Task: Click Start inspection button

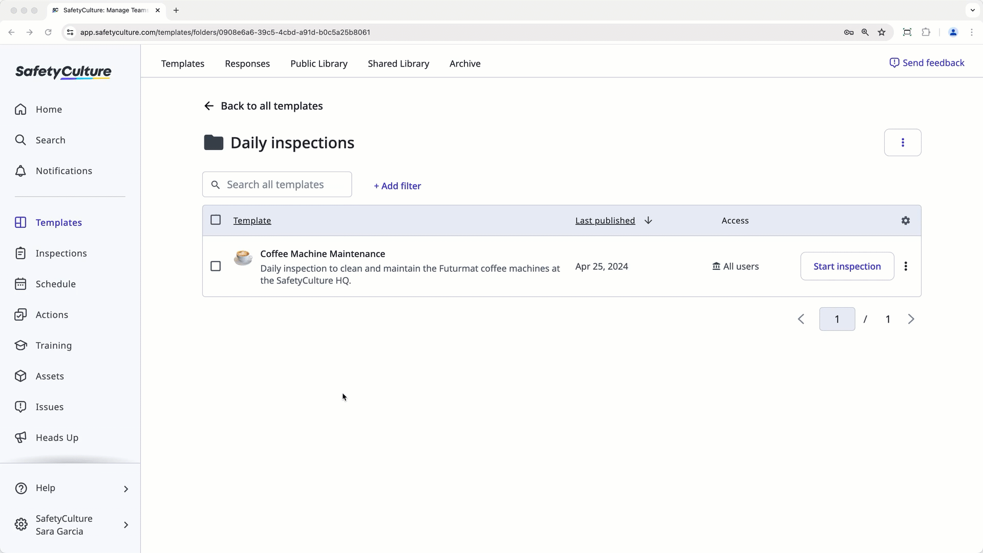Action: (847, 266)
